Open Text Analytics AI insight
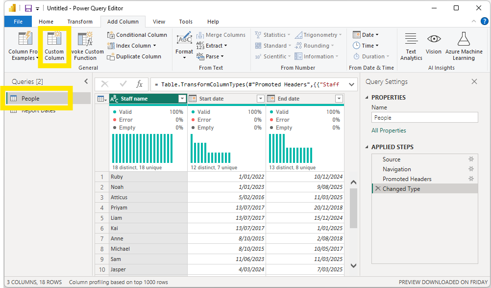 click(x=411, y=46)
